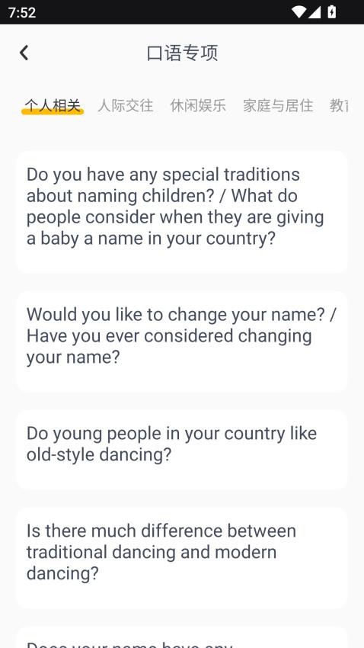Tap the back arrow icon

tap(24, 53)
